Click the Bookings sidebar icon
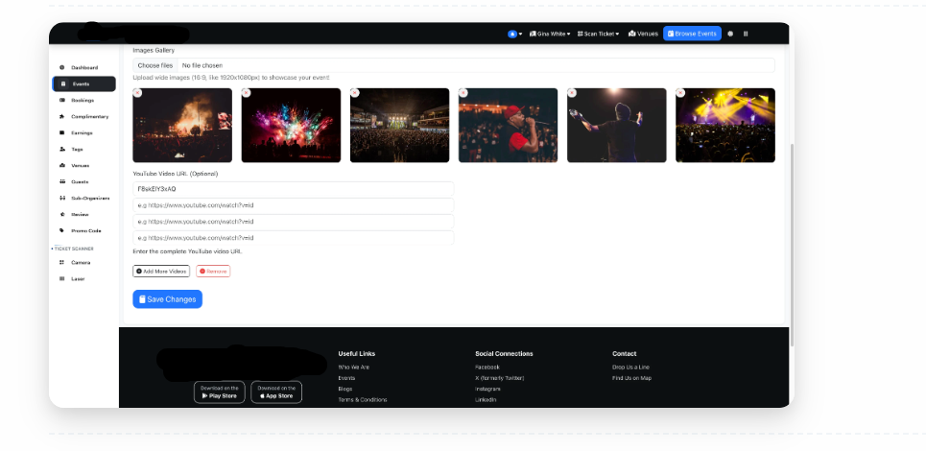This screenshot has height=451, width=926. tap(62, 100)
